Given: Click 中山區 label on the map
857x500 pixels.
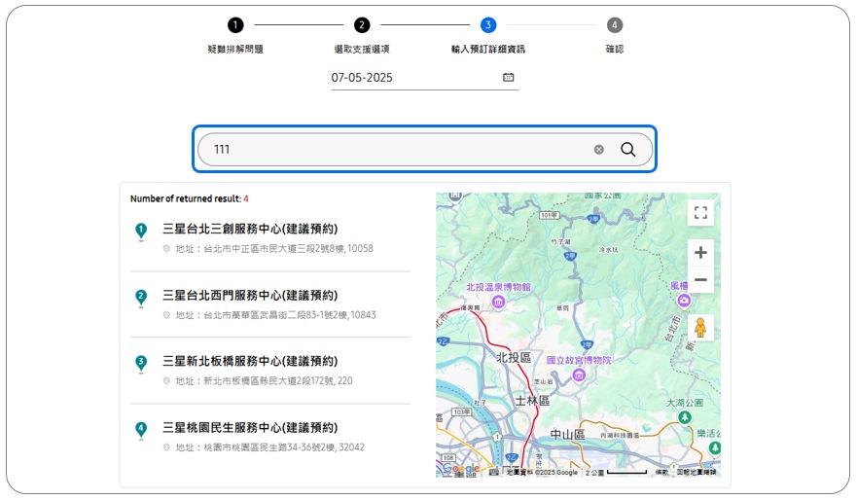Looking at the screenshot, I should (567, 435).
